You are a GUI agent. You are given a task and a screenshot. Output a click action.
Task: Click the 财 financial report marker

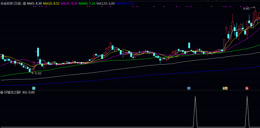coord(189,88)
